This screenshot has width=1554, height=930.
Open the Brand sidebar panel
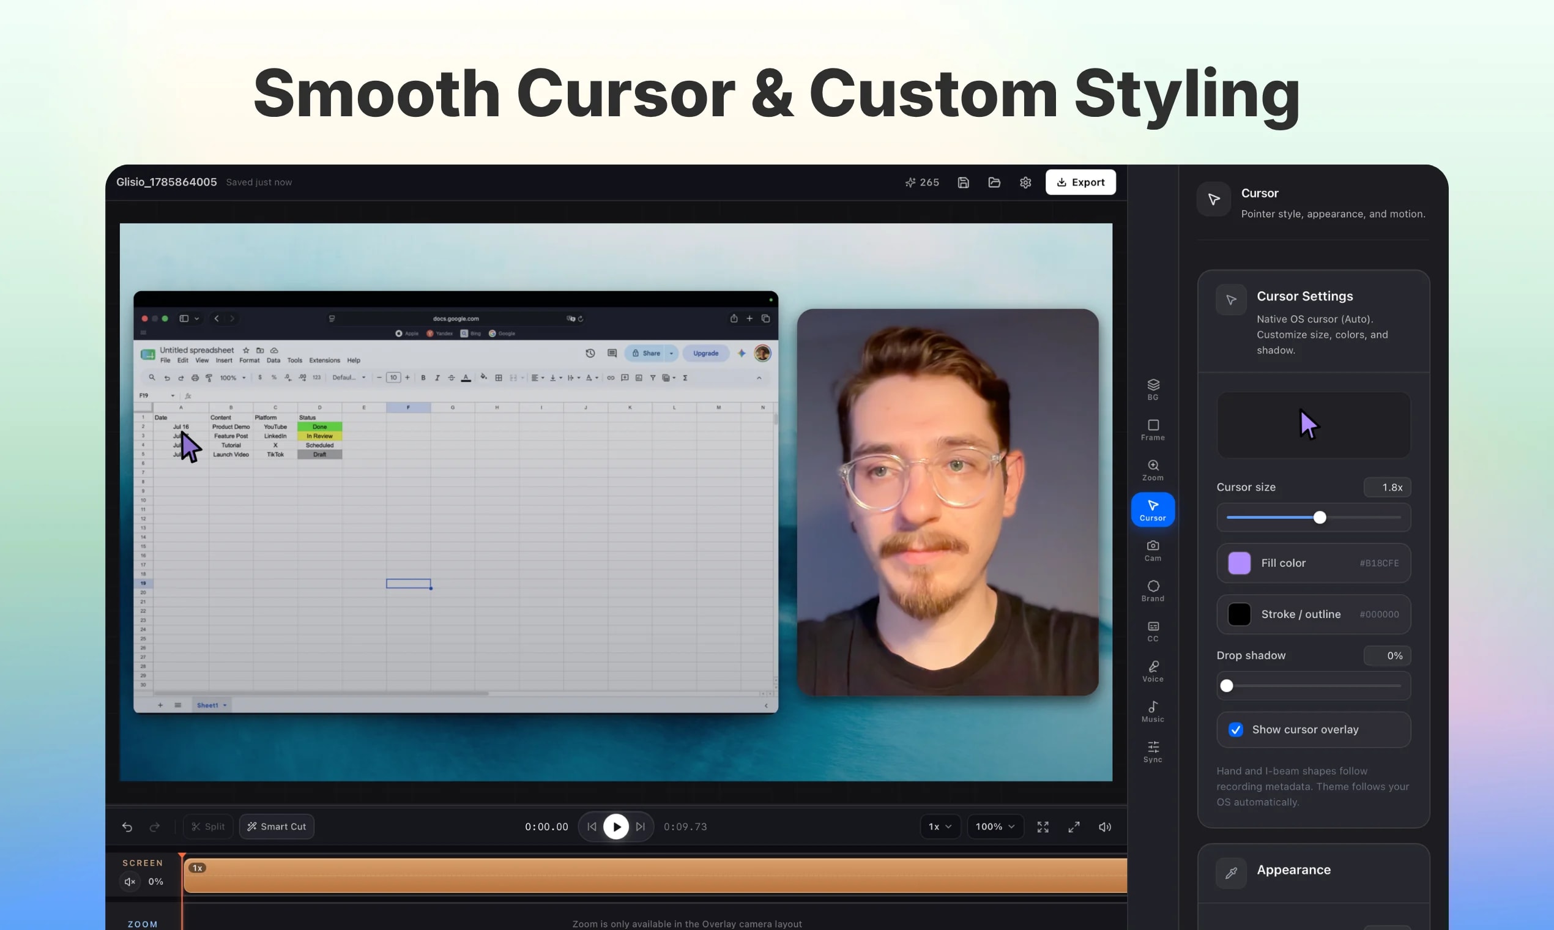click(1152, 590)
